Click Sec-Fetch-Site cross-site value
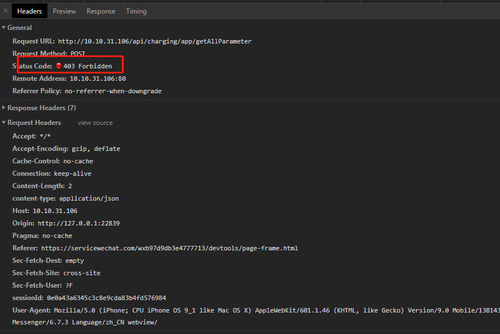Image resolution: width=500 pixels, height=334 pixels. (82, 273)
